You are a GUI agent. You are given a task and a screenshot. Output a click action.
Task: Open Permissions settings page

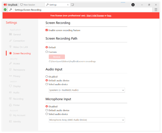[x=19, y=70]
